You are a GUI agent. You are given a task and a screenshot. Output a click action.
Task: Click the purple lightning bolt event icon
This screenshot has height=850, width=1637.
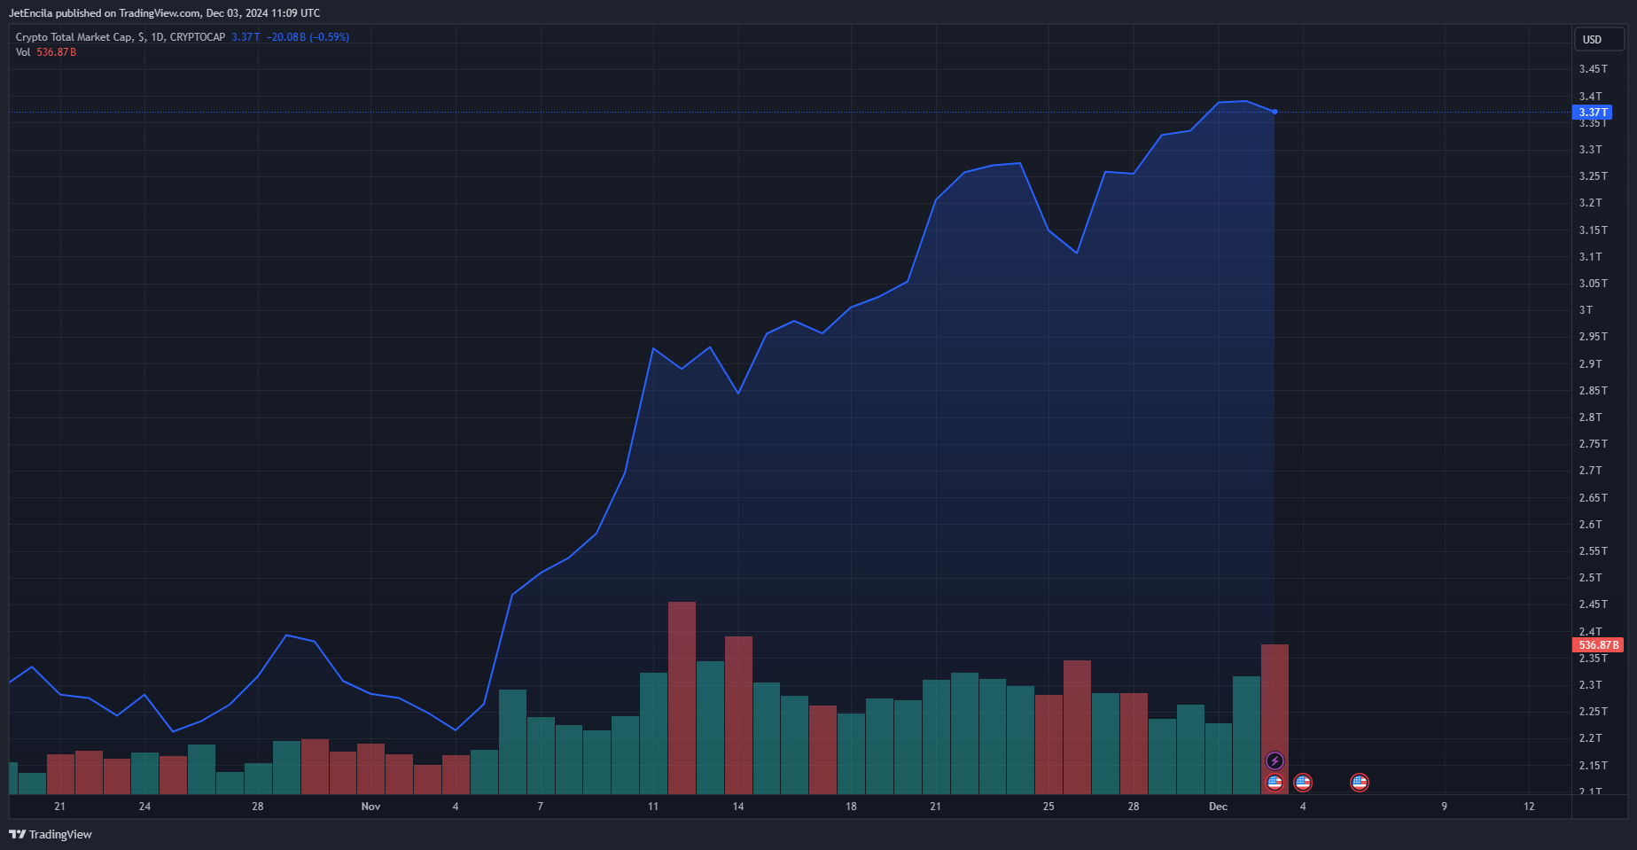point(1275,760)
